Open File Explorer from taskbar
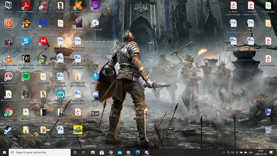Screen dimensions: 277x156 (x=93, y=152)
